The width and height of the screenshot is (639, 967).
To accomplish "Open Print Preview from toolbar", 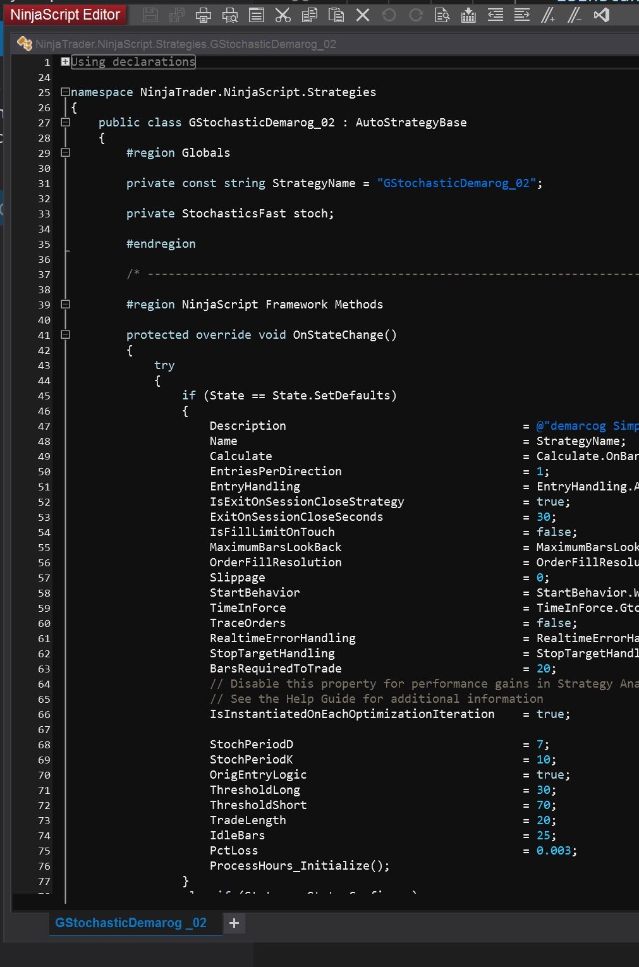I will point(230,15).
